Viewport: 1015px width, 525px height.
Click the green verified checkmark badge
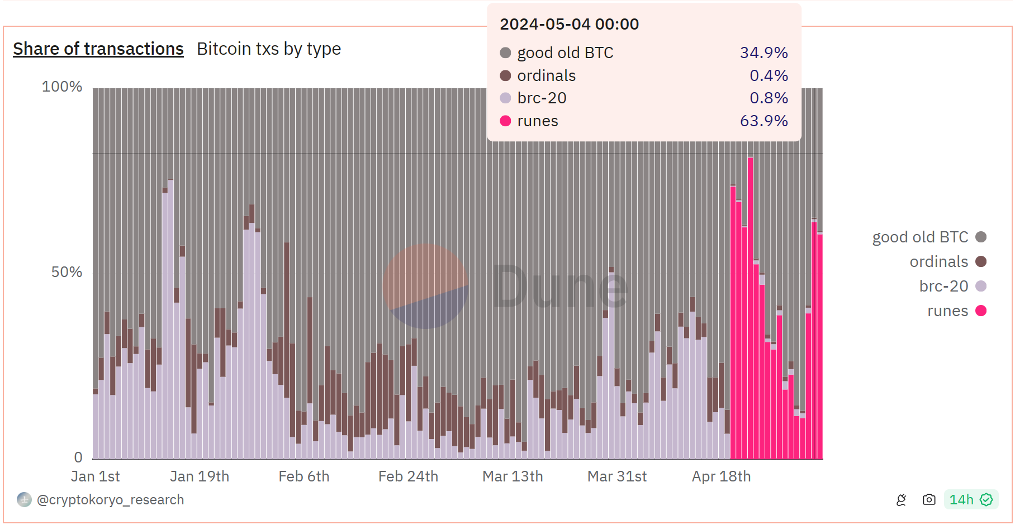986,500
